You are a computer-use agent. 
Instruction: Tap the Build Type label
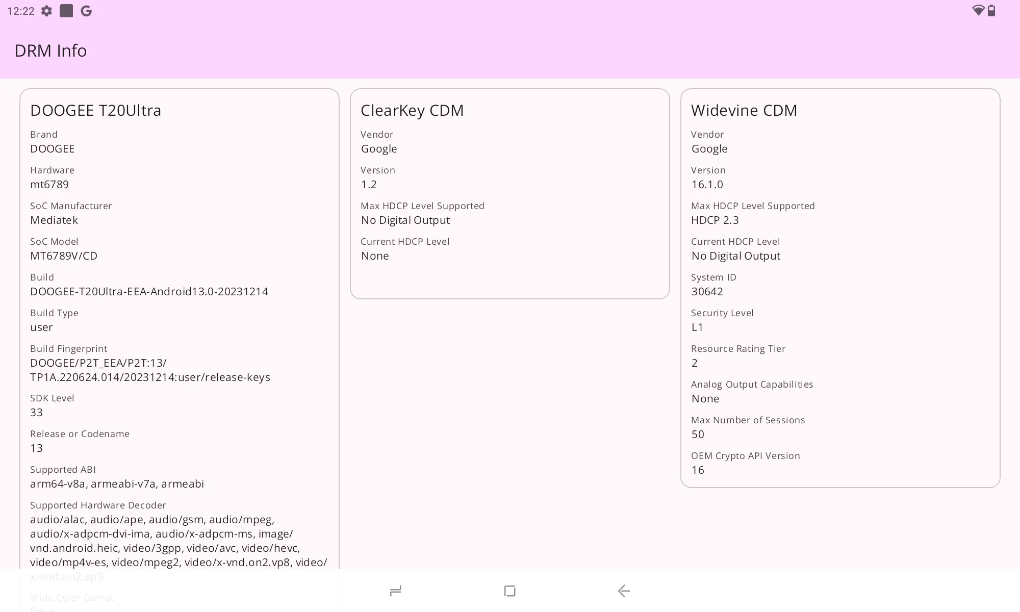54,313
